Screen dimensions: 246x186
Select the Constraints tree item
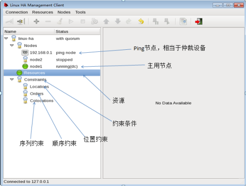(x=35, y=79)
